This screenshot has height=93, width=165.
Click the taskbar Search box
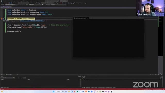coord(59,91)
